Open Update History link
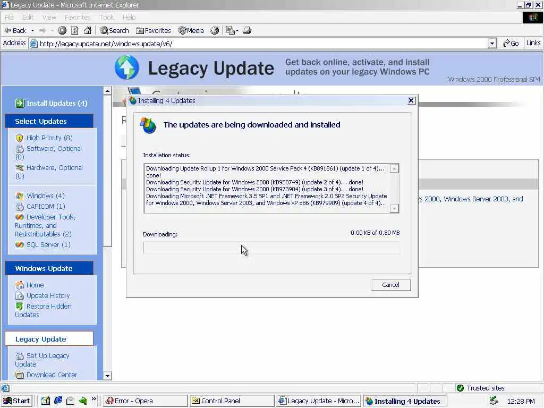 tap(48, 295)
